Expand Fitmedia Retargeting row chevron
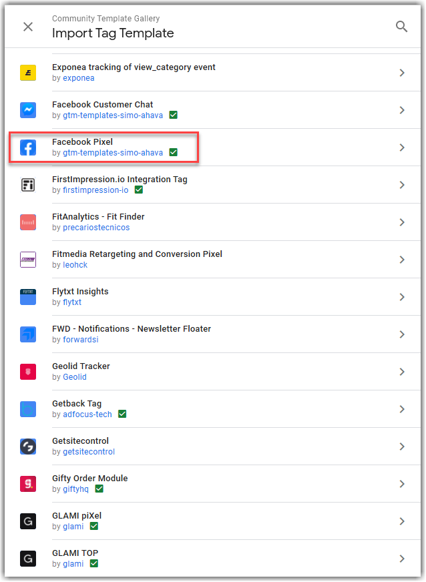 click(402, 260)
